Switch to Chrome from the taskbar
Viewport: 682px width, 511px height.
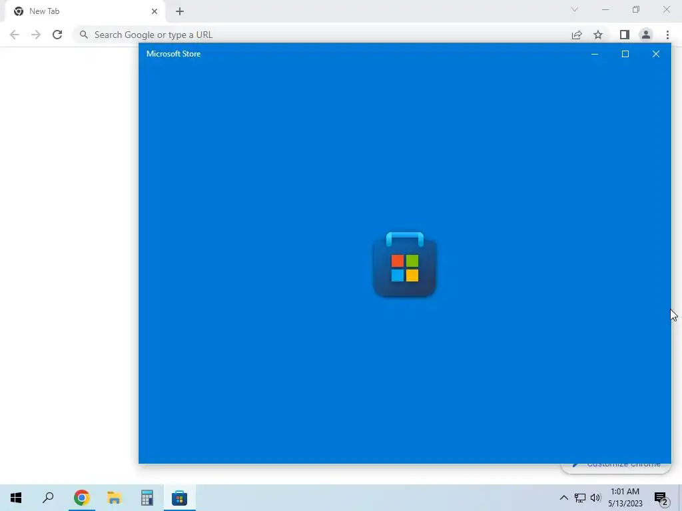82,498
